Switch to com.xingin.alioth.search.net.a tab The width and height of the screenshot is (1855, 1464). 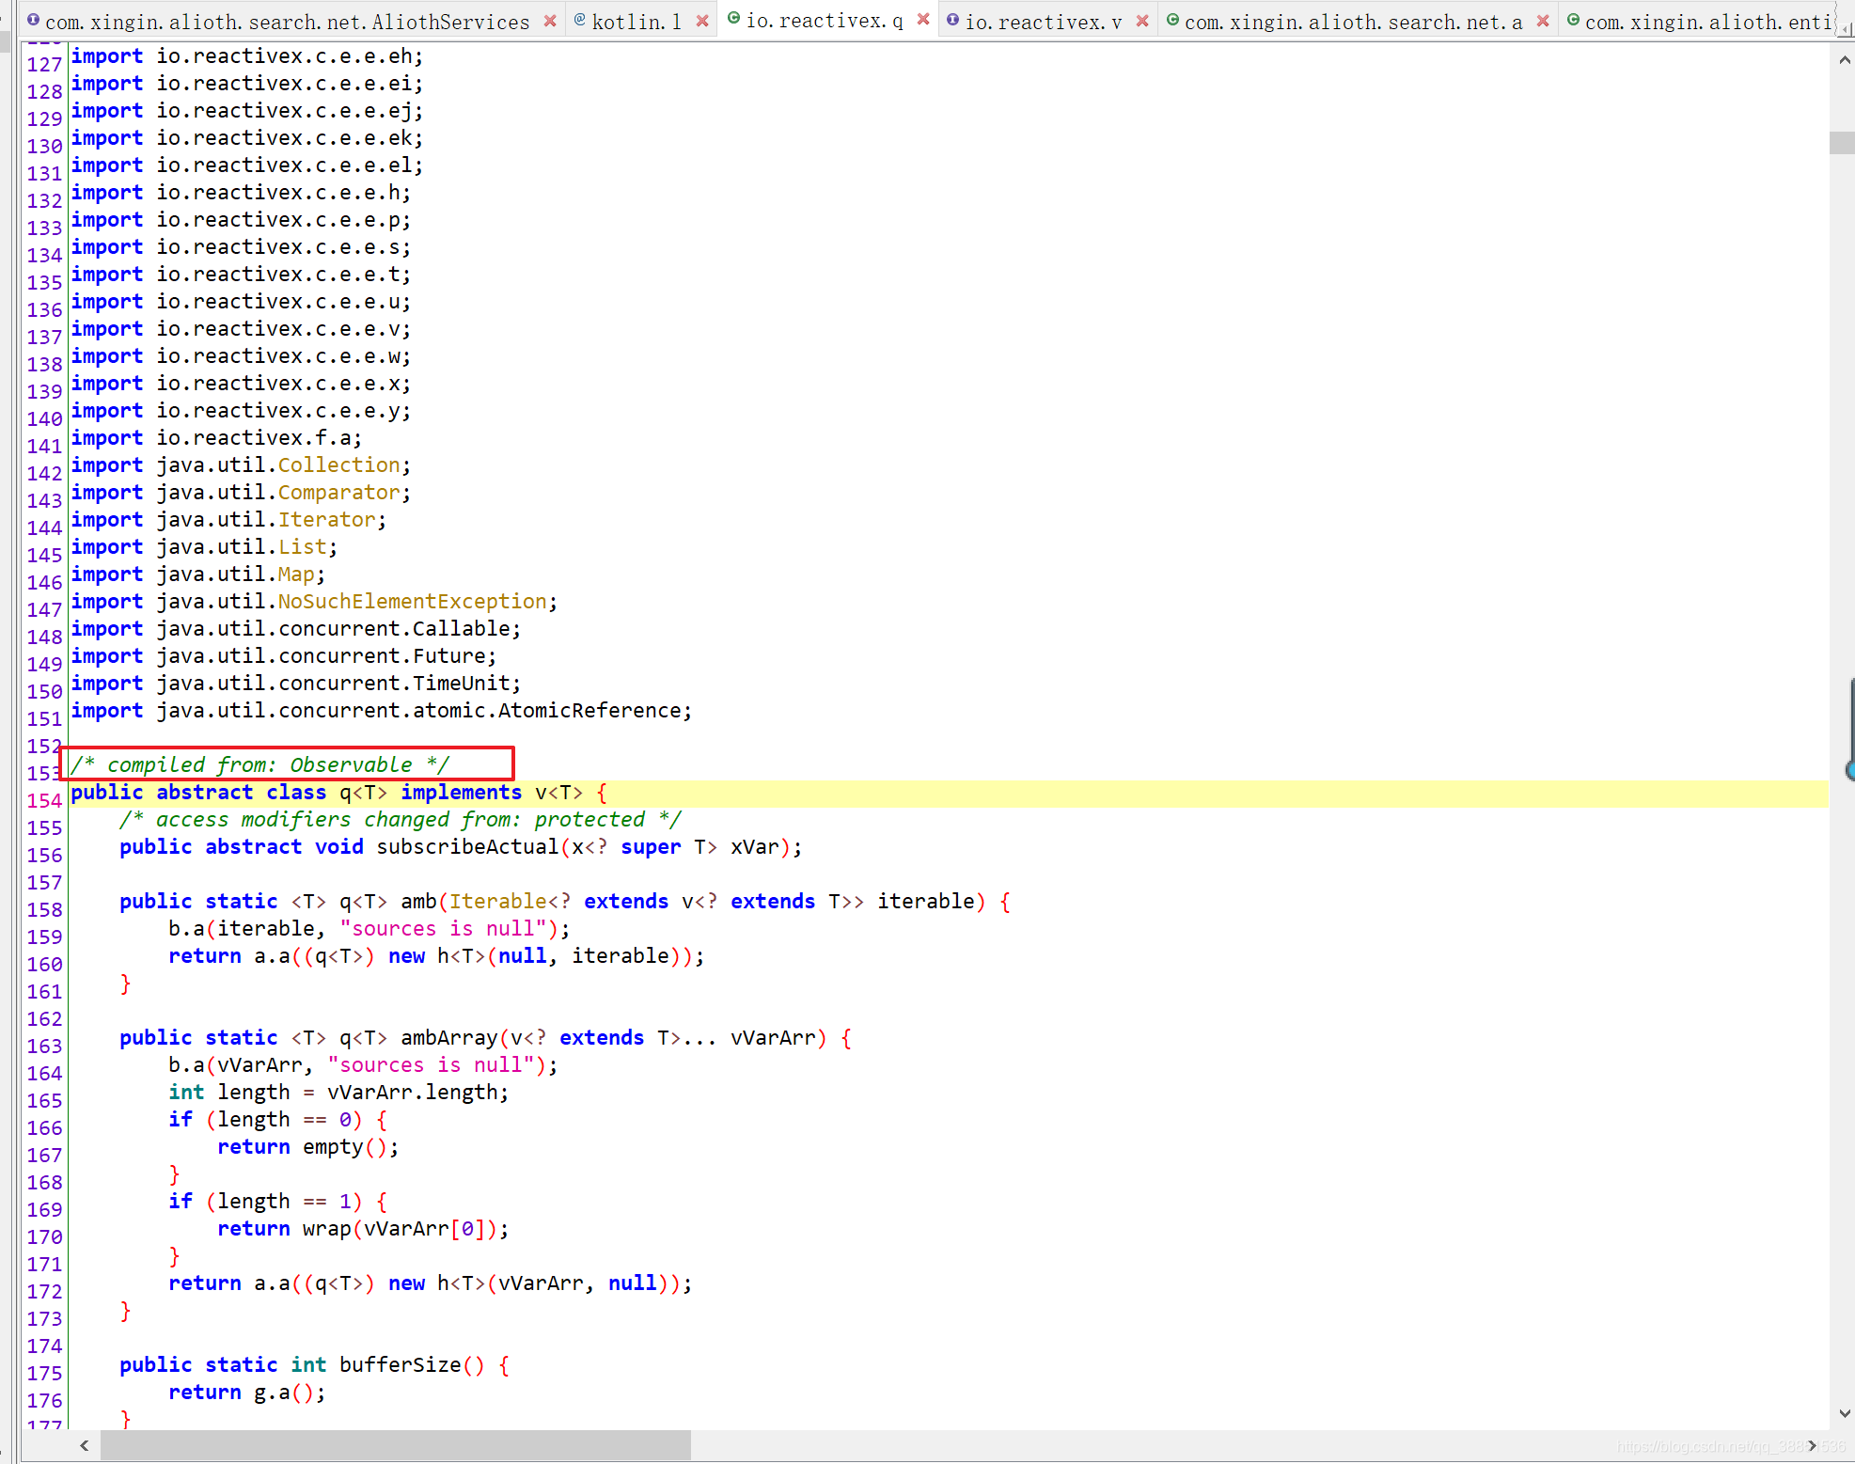1353,21
